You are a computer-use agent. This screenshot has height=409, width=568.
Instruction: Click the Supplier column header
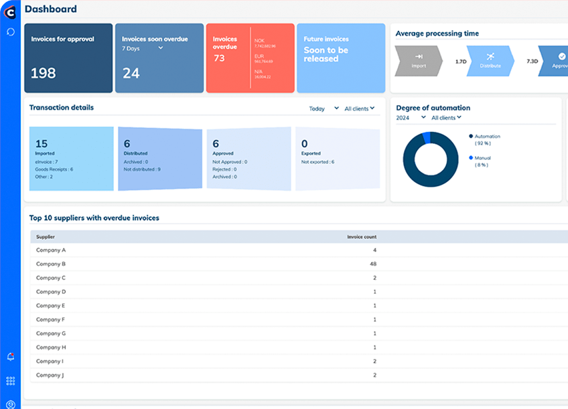pos(46,237)
